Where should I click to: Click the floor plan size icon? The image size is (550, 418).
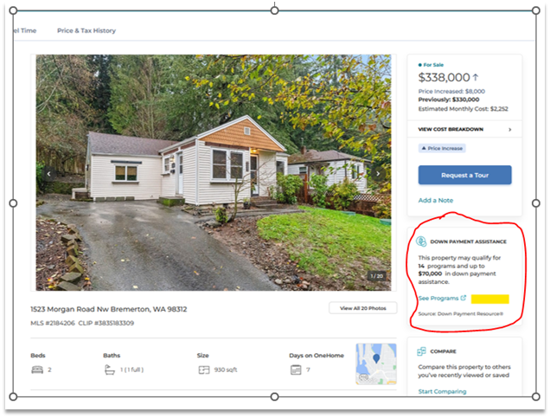click(x=204, y=370)
